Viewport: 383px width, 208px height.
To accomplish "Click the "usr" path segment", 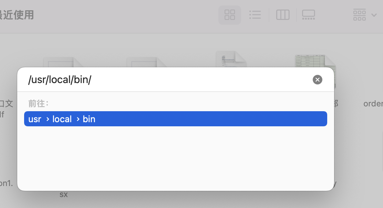I will pyautogui.click(x=35, y=119).
